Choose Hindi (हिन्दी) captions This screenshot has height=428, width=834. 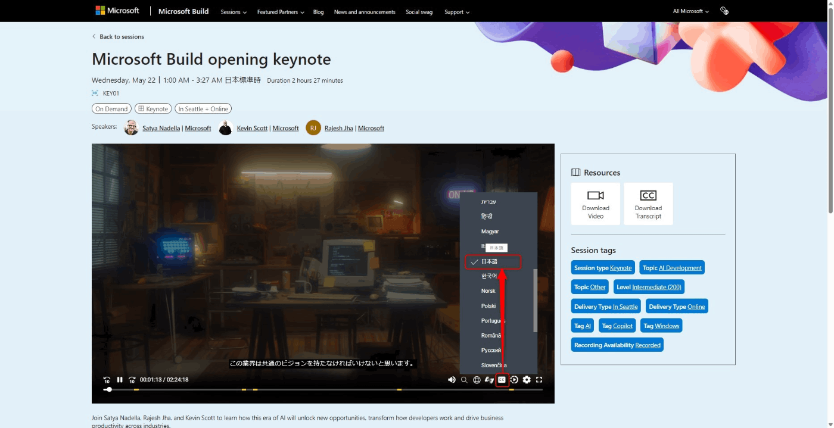pos(487,217)
